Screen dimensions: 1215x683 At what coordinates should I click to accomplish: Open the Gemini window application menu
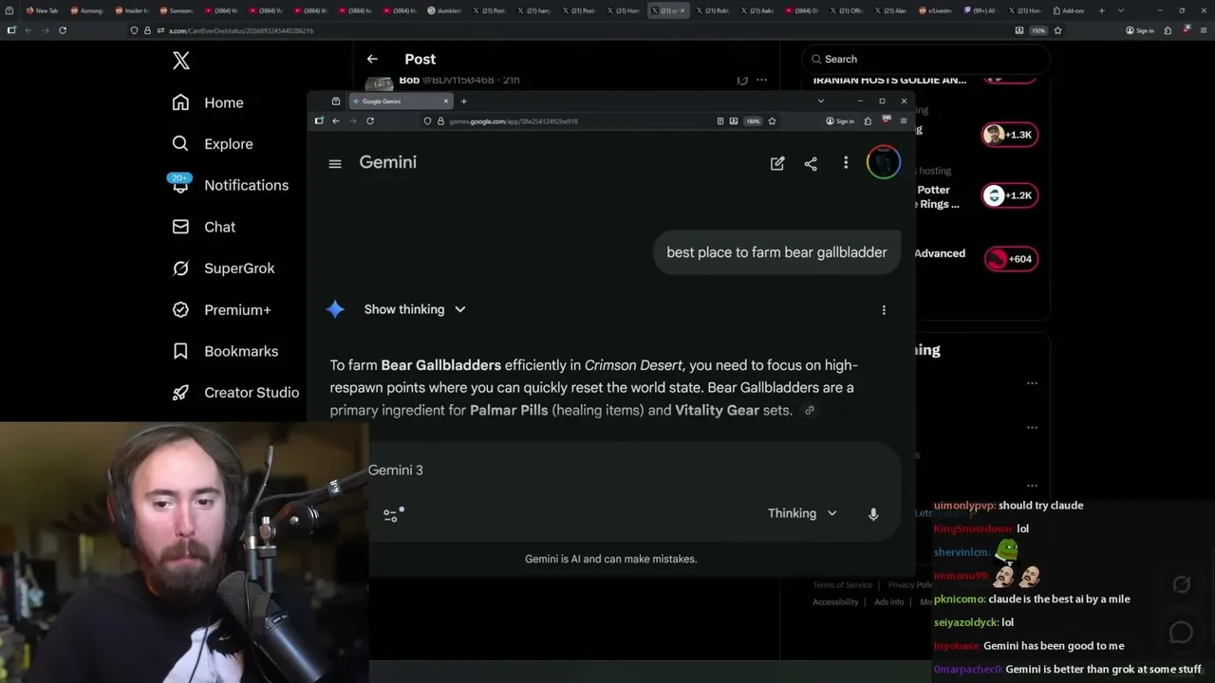(904, 121)
